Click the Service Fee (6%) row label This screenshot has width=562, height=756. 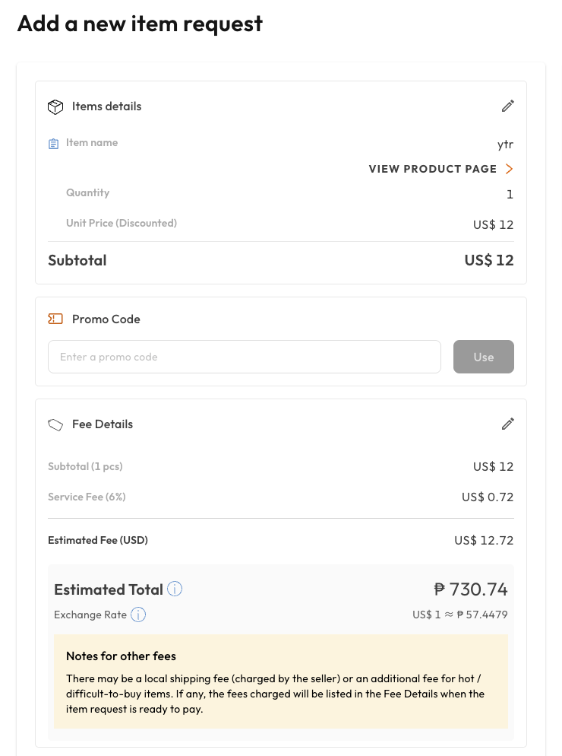(87, 497)
